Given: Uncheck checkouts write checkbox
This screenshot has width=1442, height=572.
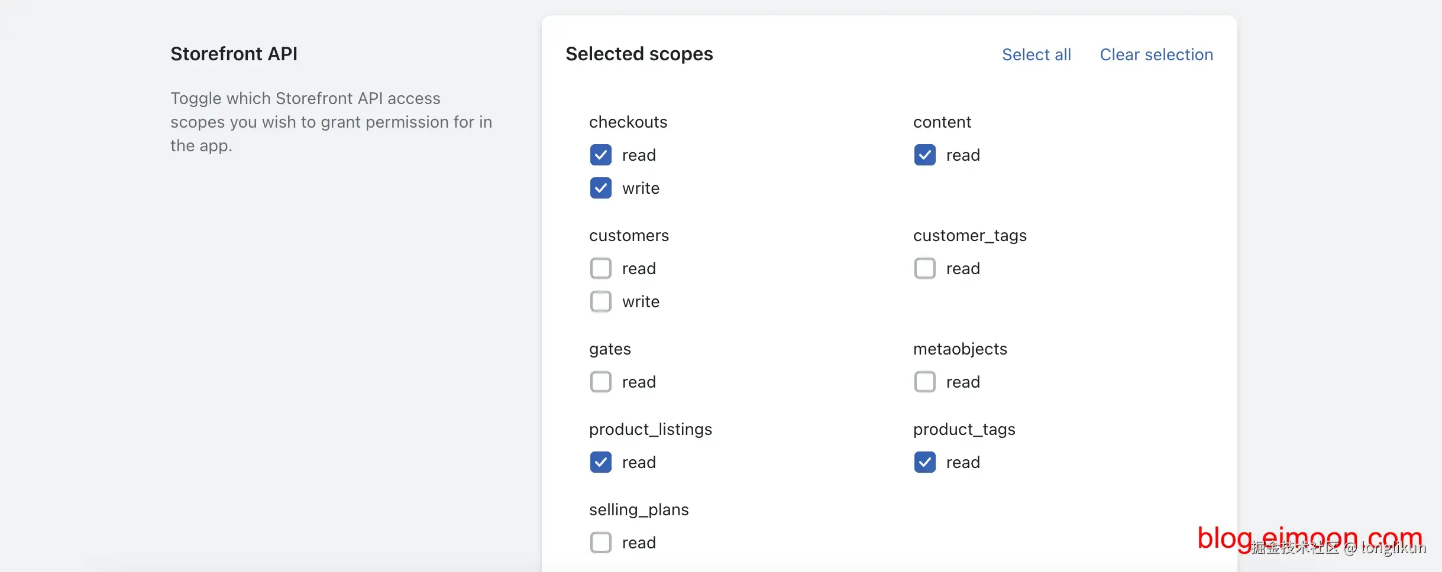Looking at the screenshot, I should (600, 188).
